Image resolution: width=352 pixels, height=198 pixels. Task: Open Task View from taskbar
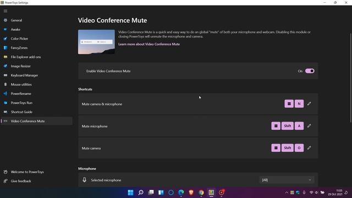tap(151, 193)
